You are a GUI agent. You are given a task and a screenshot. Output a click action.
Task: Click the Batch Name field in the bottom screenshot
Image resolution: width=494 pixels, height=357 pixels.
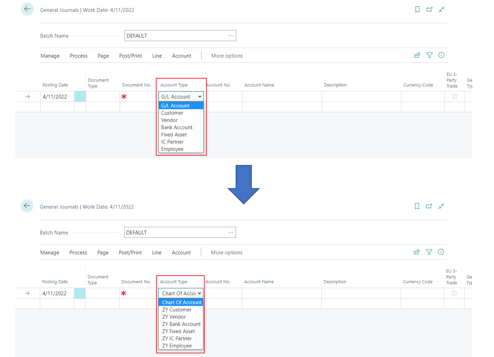[x=180, y=232]
